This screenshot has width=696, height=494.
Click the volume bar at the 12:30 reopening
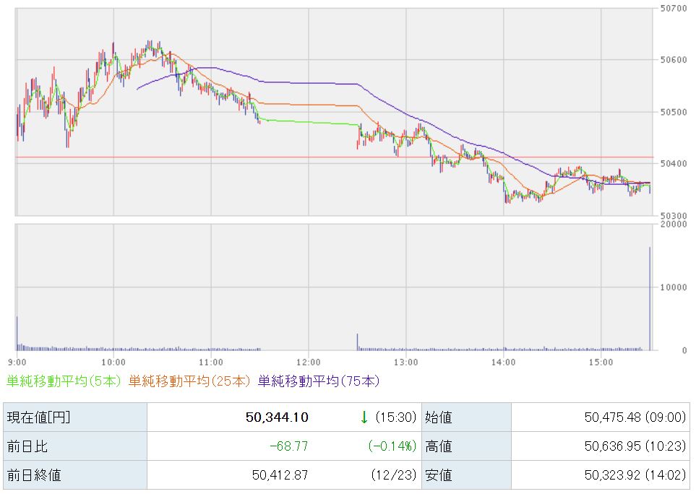click(x=357, y=342)
